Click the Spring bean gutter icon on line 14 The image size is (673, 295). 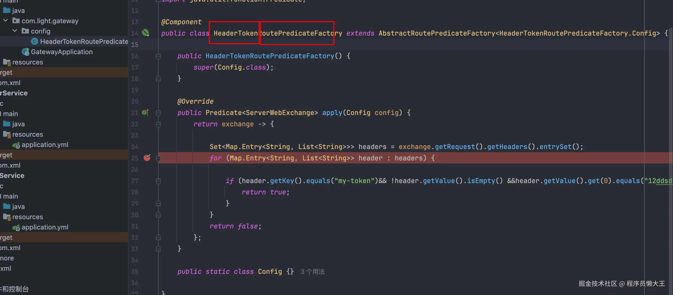[x=145, y=33]
